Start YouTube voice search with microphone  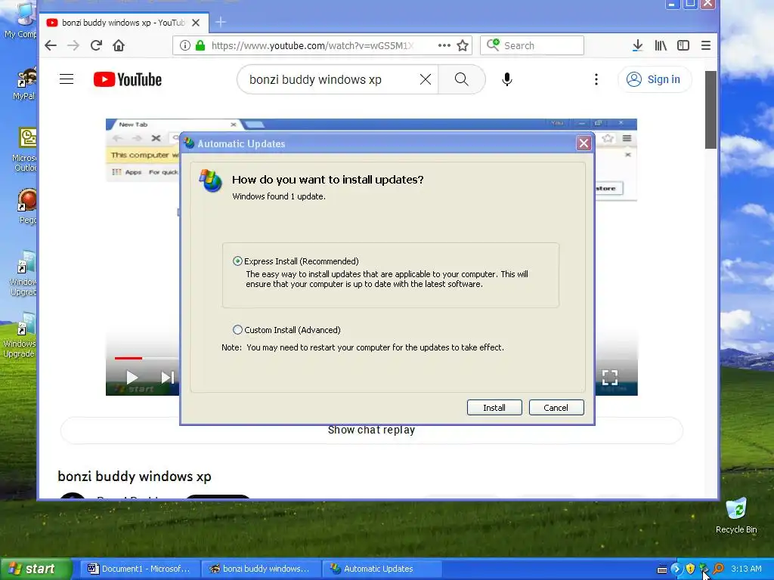pos(507,79)
